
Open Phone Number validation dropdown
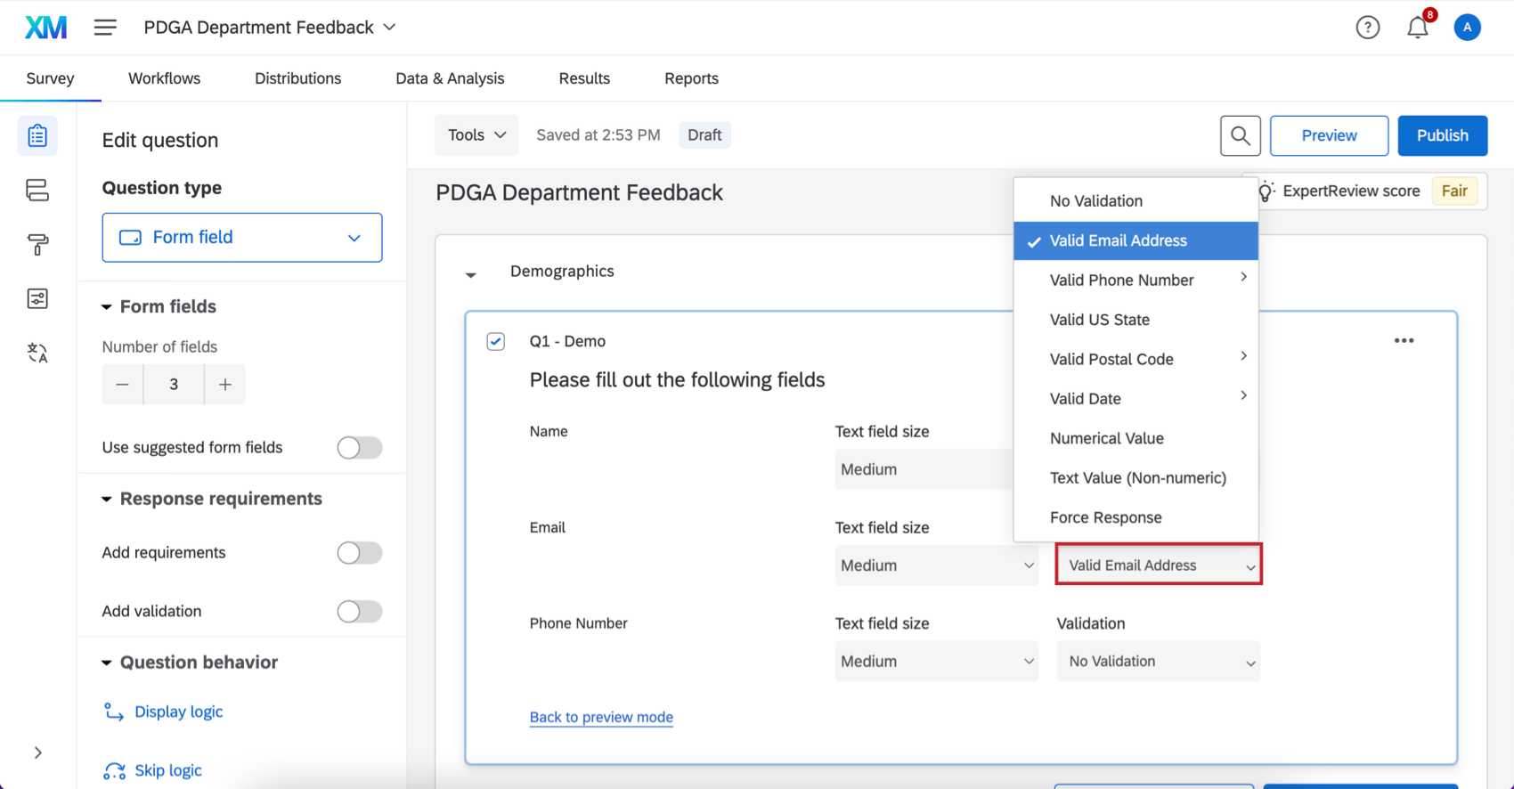(1158, 662)
